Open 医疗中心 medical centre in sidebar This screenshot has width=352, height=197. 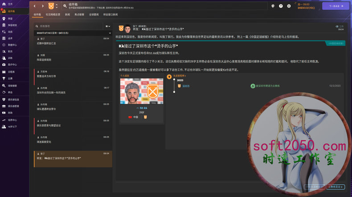[12, 64]
